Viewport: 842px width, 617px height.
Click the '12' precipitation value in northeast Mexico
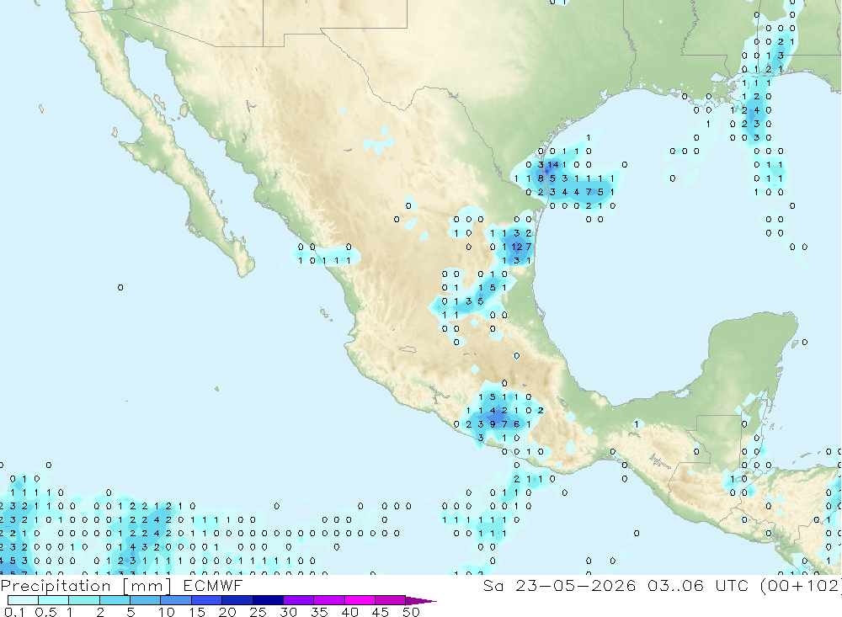(517, 247)
